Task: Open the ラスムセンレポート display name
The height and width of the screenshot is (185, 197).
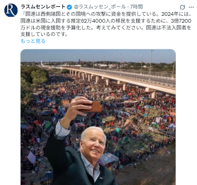Action: (x=43, y=6)
